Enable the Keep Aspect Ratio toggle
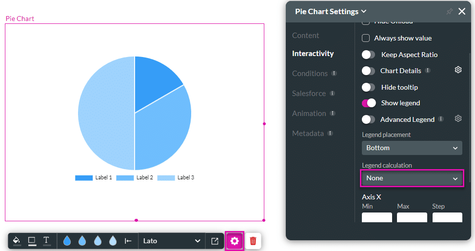Image resolution: width=475 pixels, height=251 pixels. pyautogui.click(x=369, y=55)
